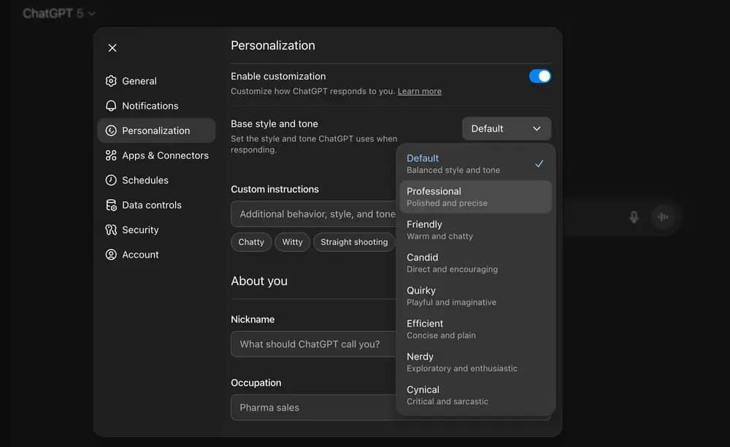Image resolution: width=730 pixels, height=447 pixels.
Task: Select Default balanced style option
Action: 475,164
